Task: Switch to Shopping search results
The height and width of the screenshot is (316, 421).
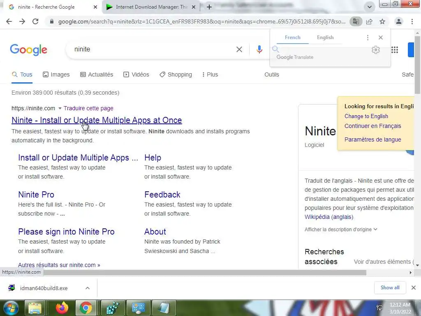Action: click(176, 75)
